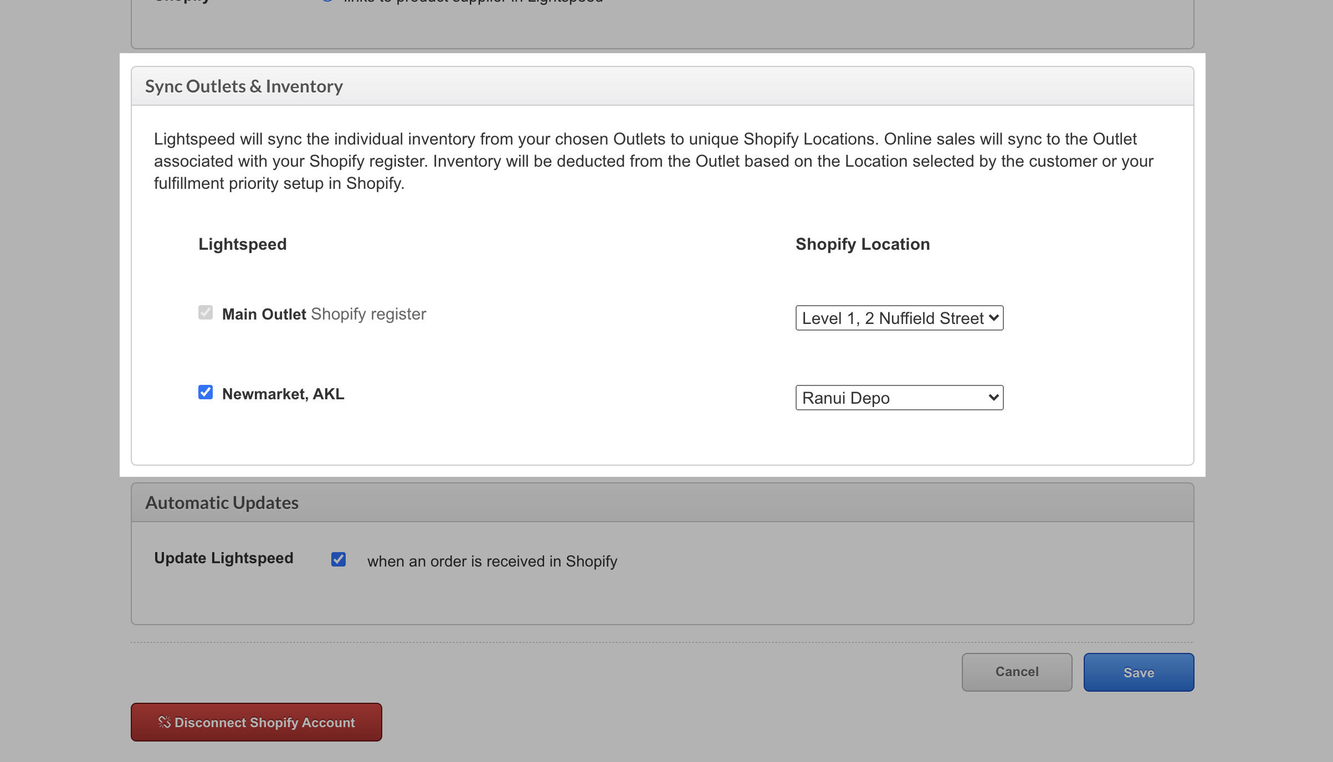Click the Sync Outlets & Inventory header
1333x762 pixels.
244,86
